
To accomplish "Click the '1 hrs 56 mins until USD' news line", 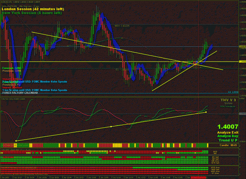I will 35,90.
